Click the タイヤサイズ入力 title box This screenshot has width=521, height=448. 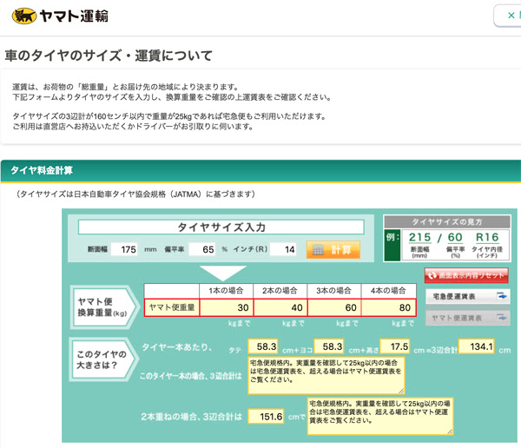click(221, 227)
